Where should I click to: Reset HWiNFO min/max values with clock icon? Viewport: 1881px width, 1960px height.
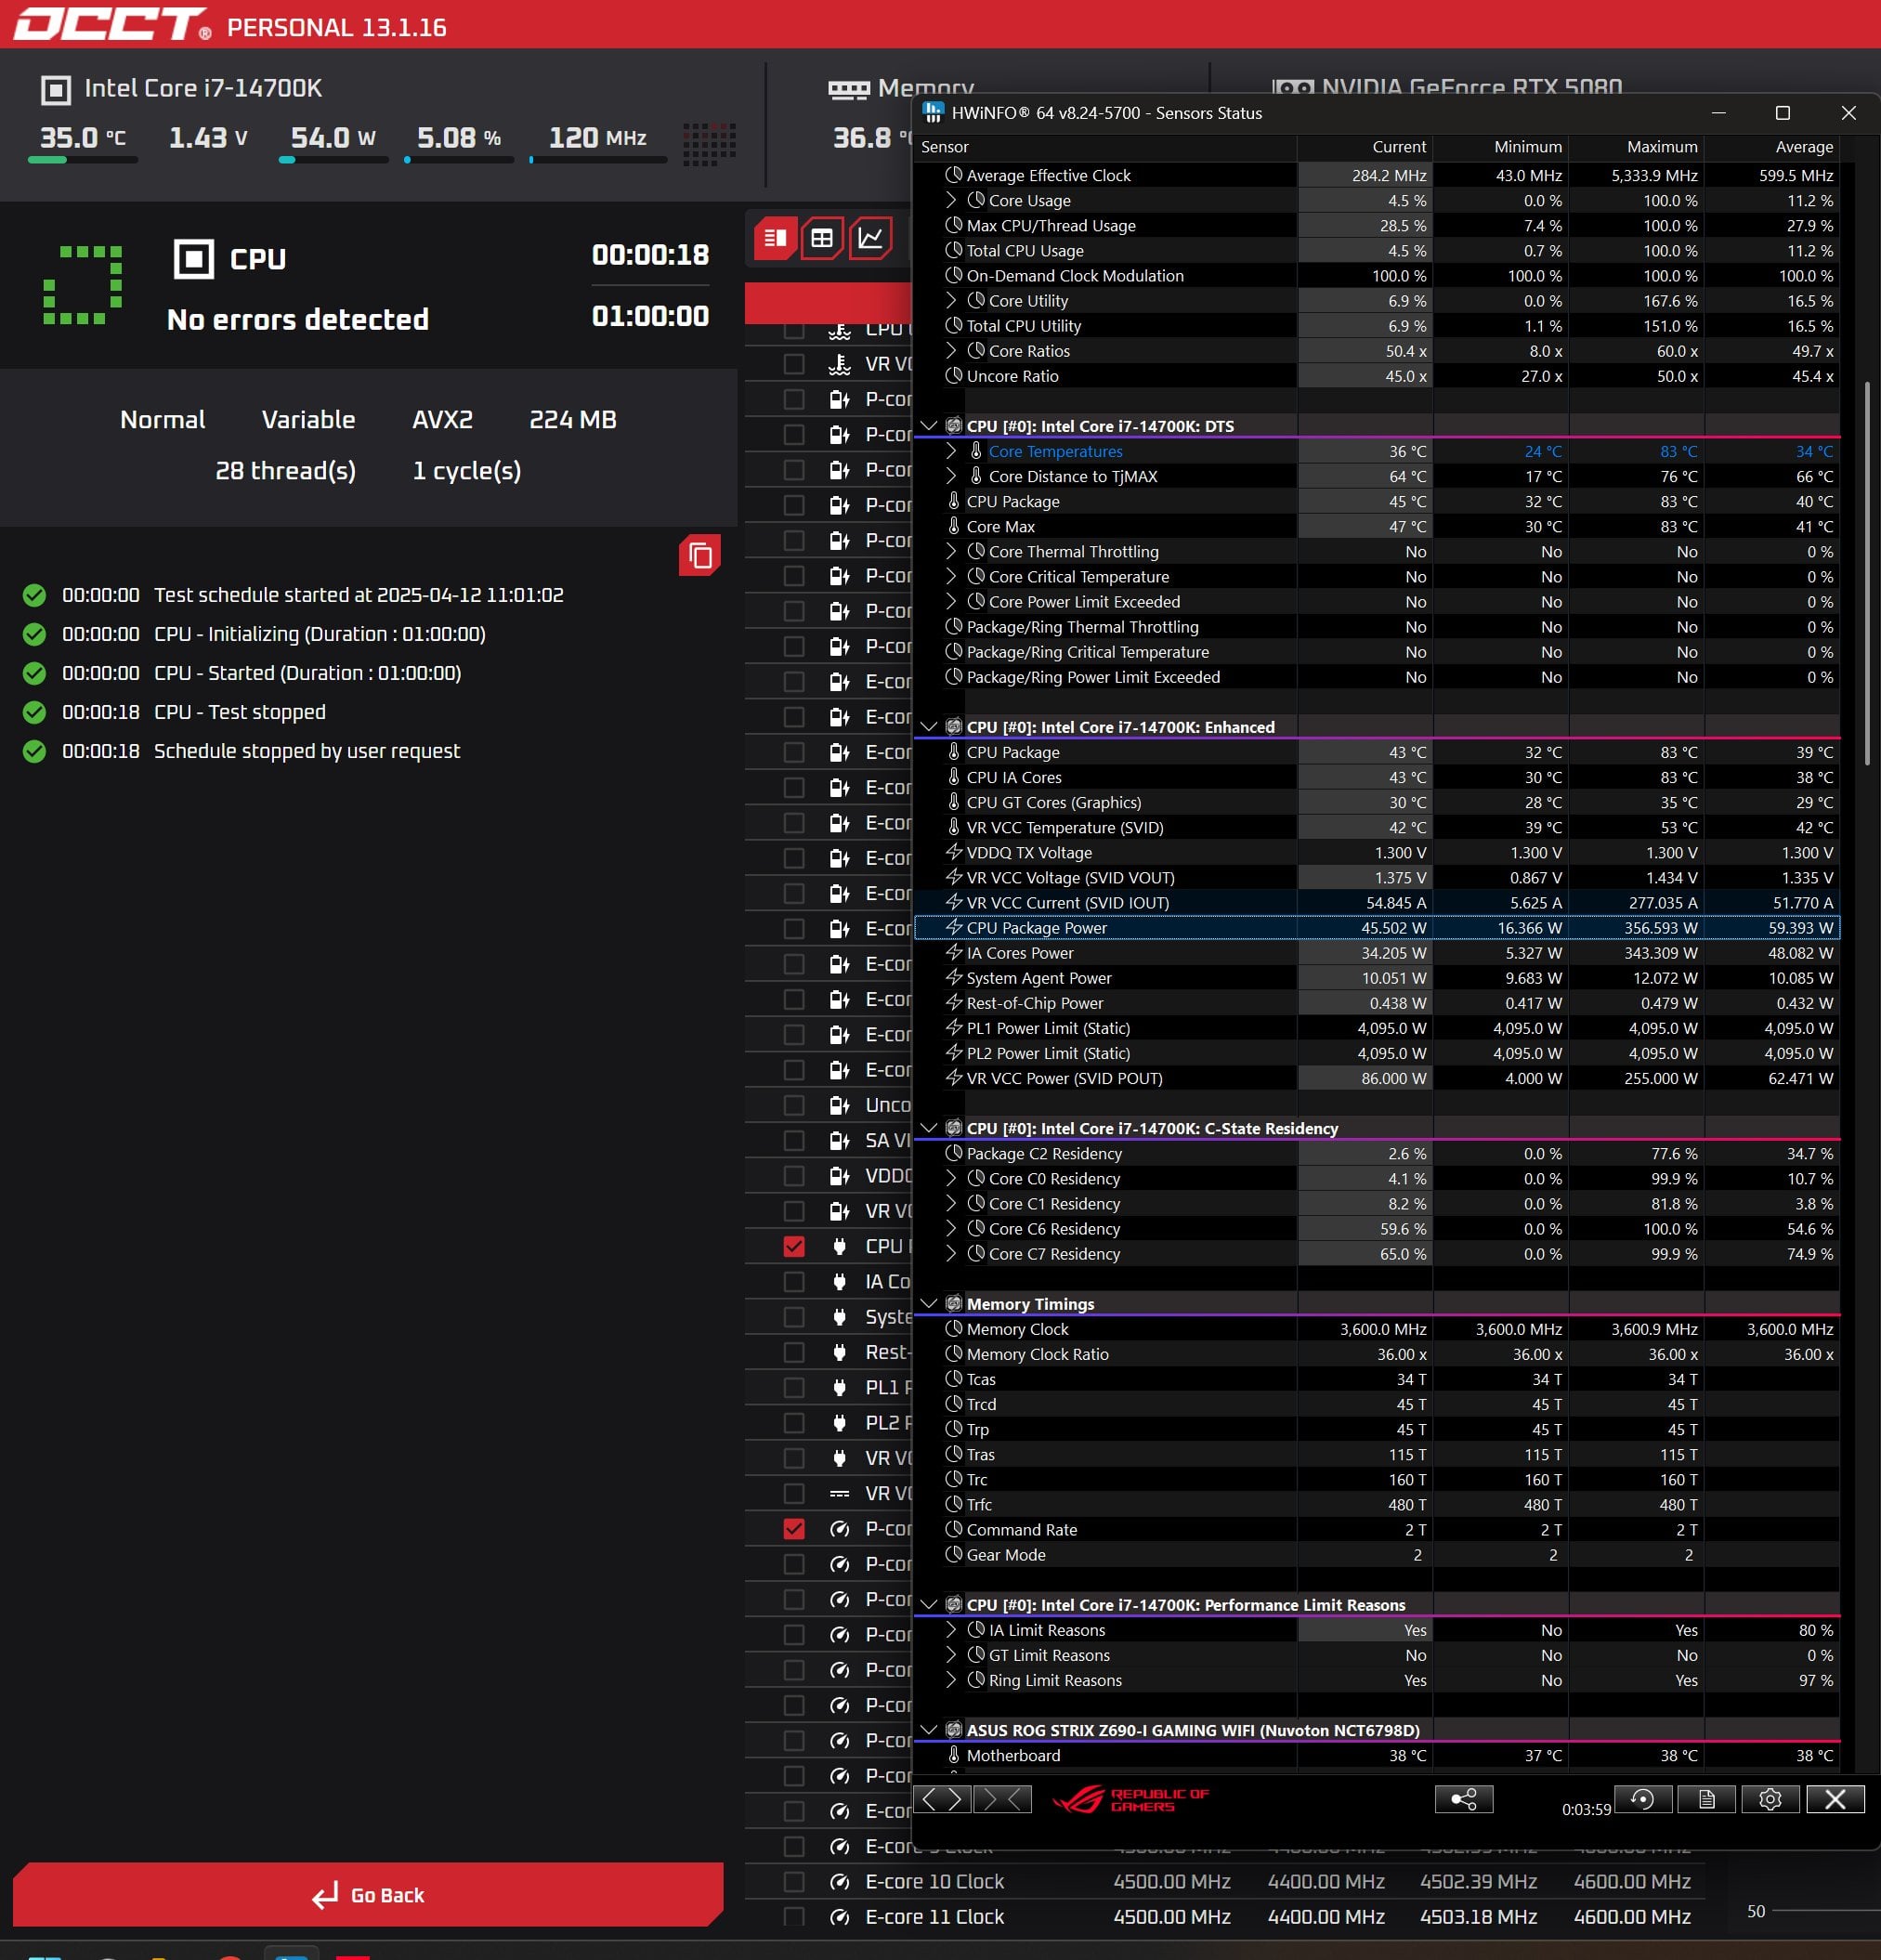click(x=1642, y=1799)
